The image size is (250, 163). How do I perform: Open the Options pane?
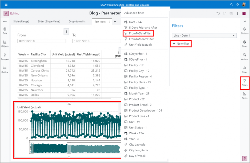click(244, 30)
